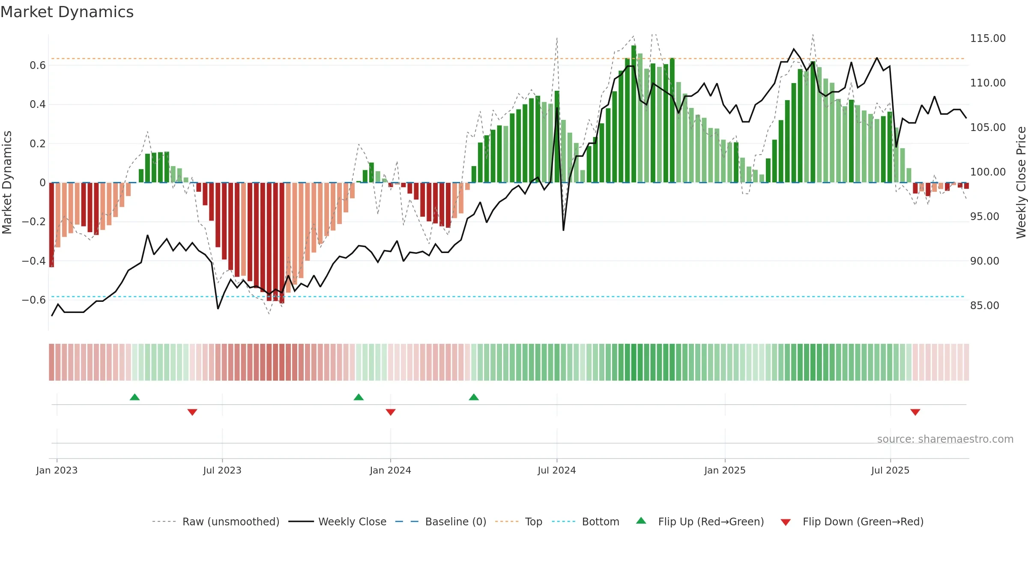Toggle Raw (unsmoothed) legend entry
The height and width of the screenshot is (578, 1028).
pos(215,521)
